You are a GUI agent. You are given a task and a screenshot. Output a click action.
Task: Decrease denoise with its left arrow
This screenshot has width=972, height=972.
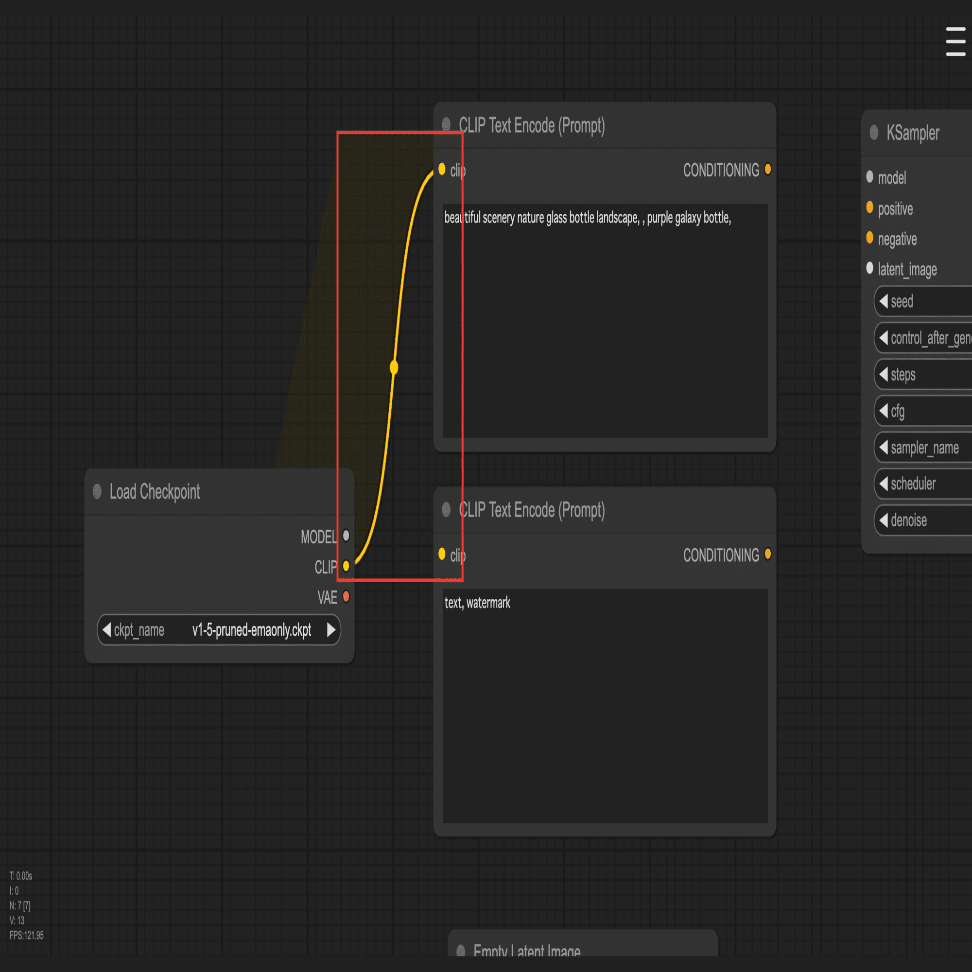pyautogui.click(x=884, y=520)
